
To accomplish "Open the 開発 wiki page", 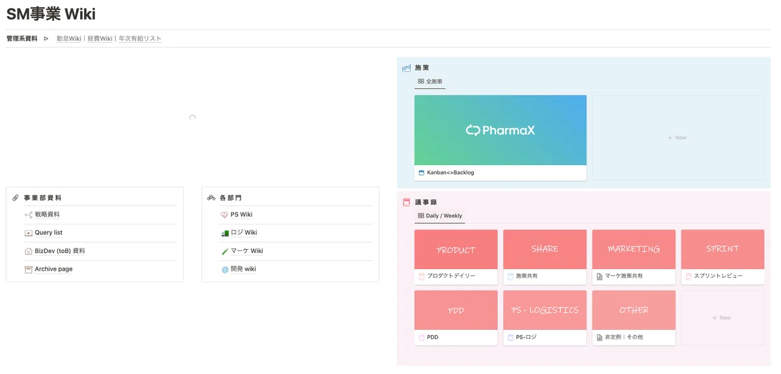I will (x=243, y=269).
